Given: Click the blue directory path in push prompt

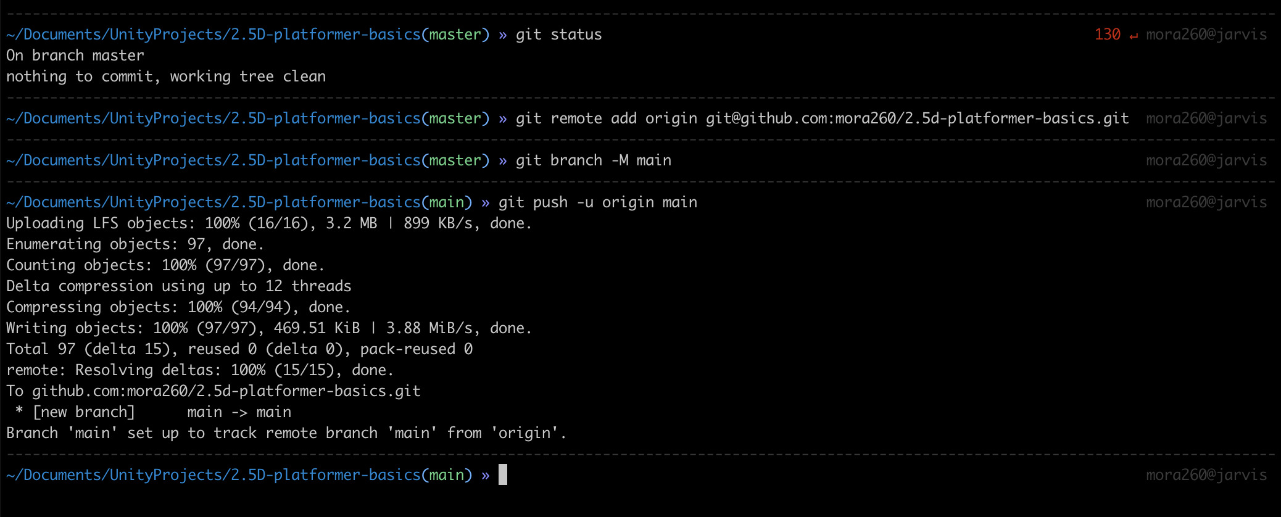Looking at the screenshot, I should (213, 202).
